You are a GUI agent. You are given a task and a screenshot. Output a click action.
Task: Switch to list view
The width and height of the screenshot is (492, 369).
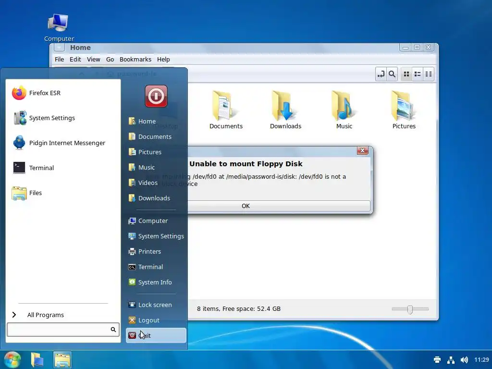(418, 74)
